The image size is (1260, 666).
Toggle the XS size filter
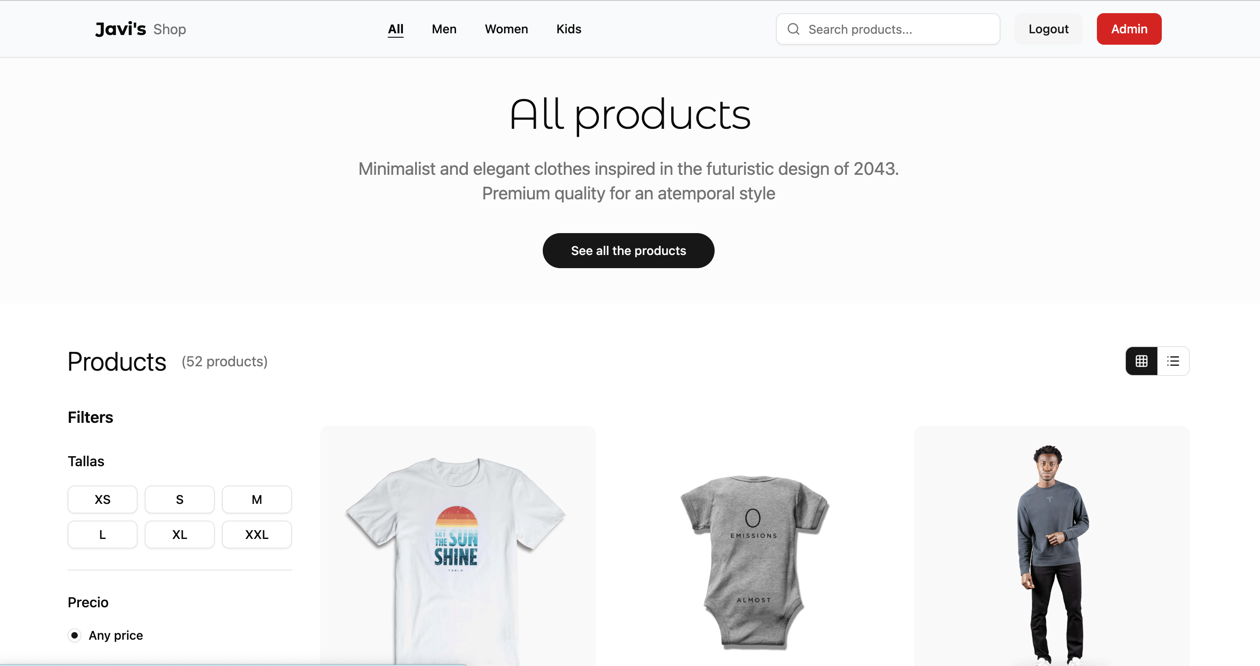click(102, 499)
